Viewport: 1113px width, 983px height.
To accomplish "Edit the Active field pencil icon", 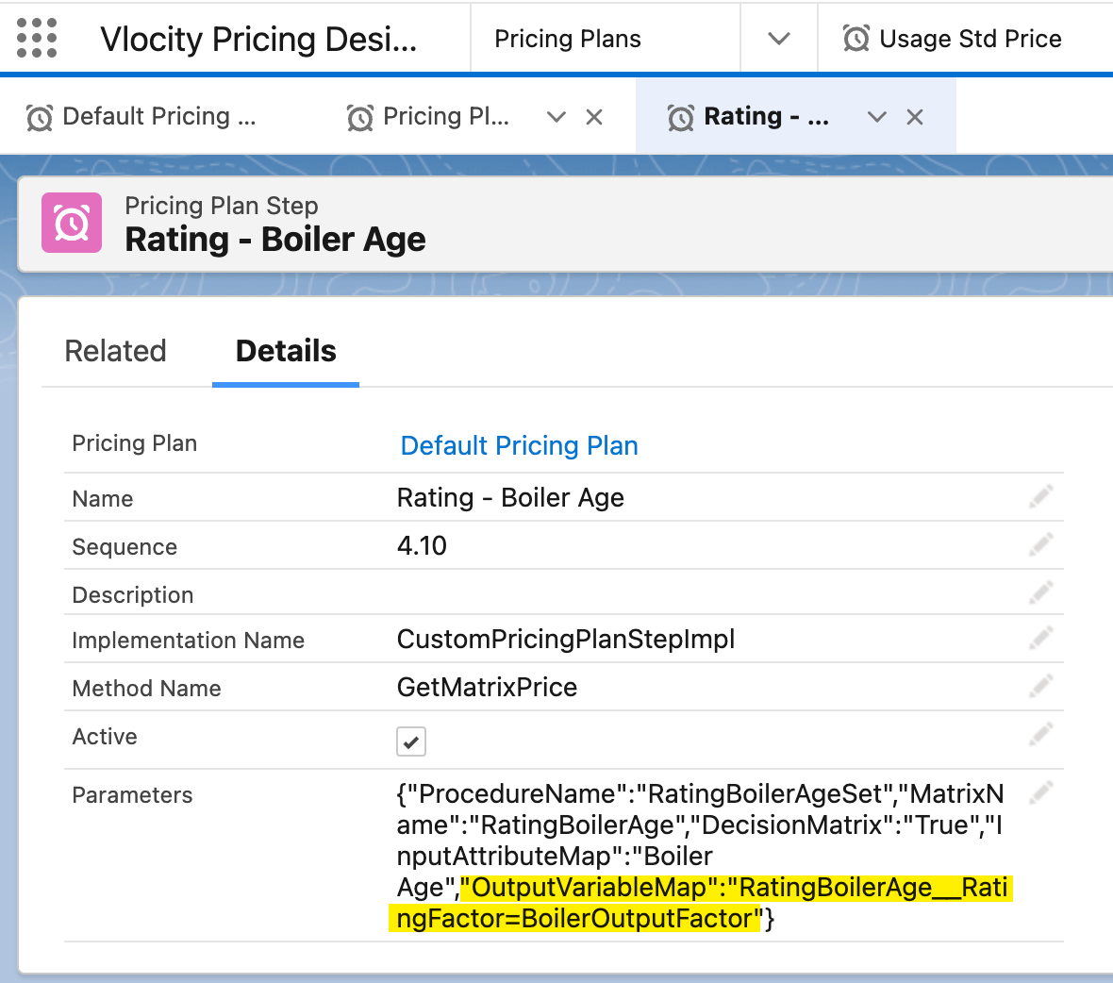I will click(x=1040, y=734).
